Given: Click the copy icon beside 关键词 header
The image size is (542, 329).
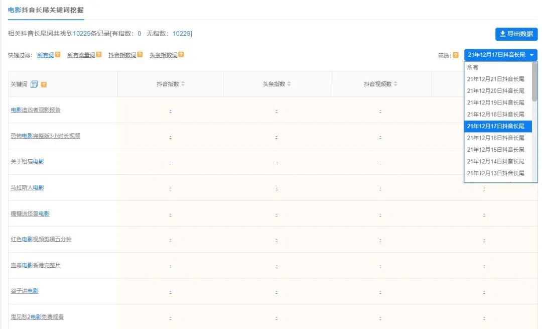Looking at the screenshot, I should coord(34,84).
